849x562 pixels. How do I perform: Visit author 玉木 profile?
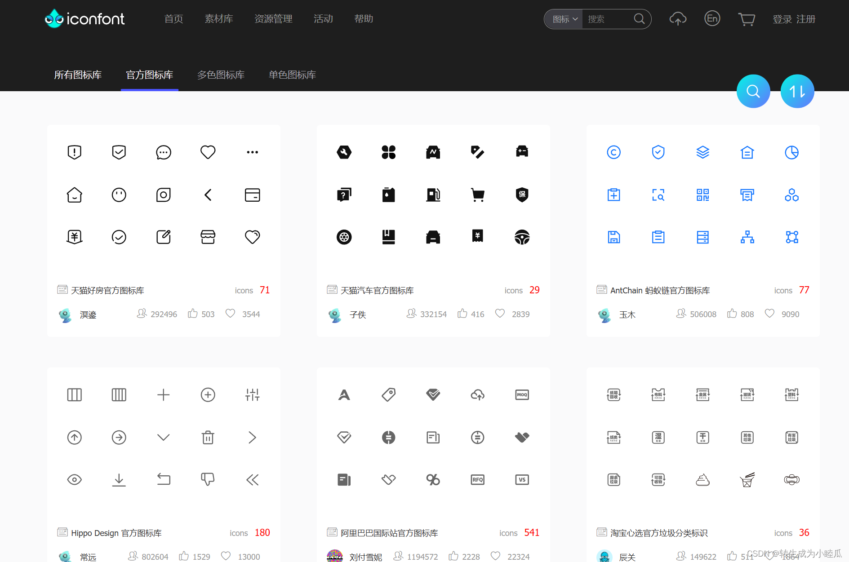627,314
